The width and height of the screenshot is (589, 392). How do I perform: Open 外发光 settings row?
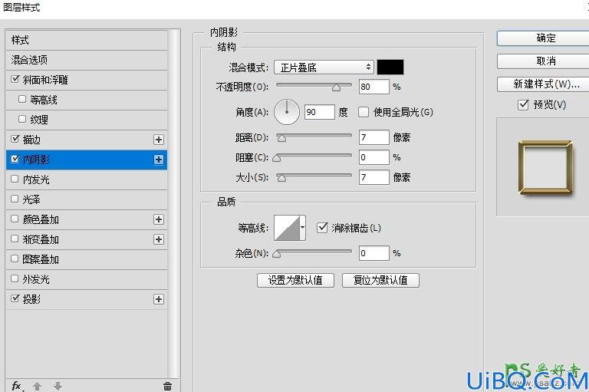pyautogui.click(x=87, y=279)
